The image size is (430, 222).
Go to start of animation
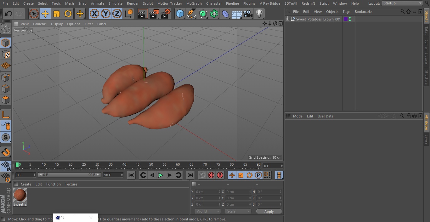click(x=131, y=175)
